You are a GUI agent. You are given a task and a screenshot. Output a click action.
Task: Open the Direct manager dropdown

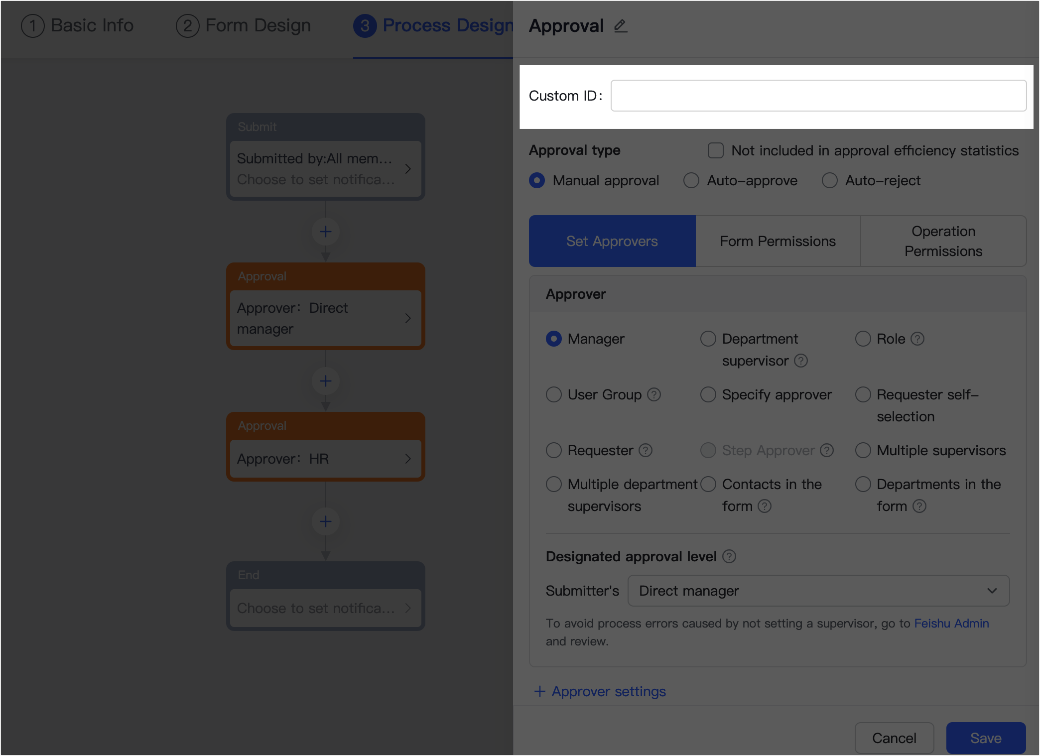tap(818, 591)
